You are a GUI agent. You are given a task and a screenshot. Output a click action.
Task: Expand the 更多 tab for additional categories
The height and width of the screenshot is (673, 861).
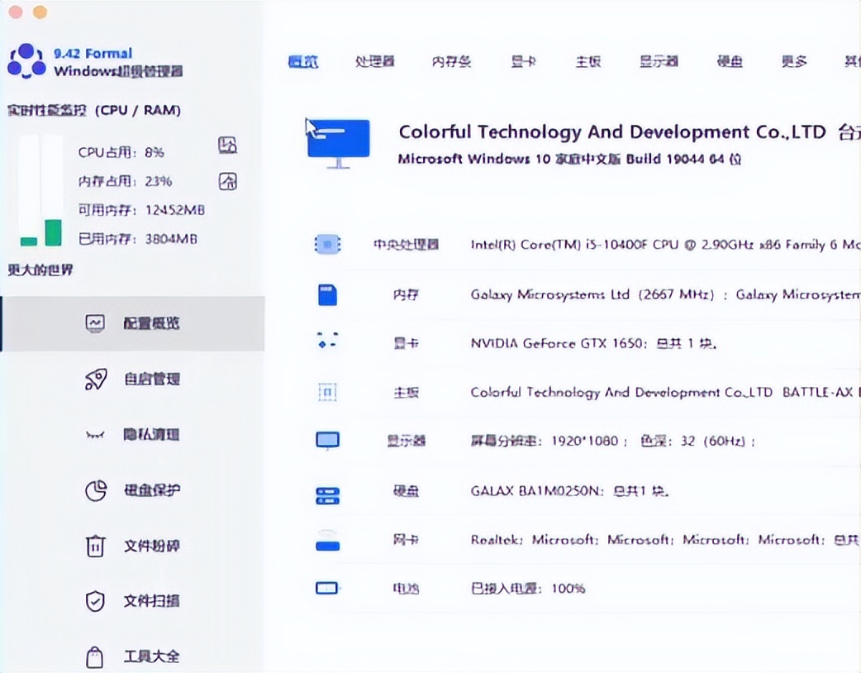click(x=793, y=61)
